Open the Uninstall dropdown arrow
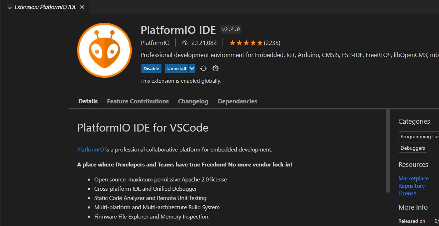 (x=192, y=68)
